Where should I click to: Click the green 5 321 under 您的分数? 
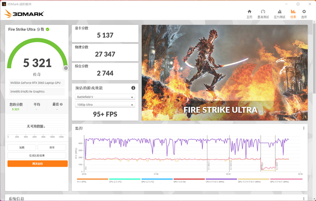[16, 109]
